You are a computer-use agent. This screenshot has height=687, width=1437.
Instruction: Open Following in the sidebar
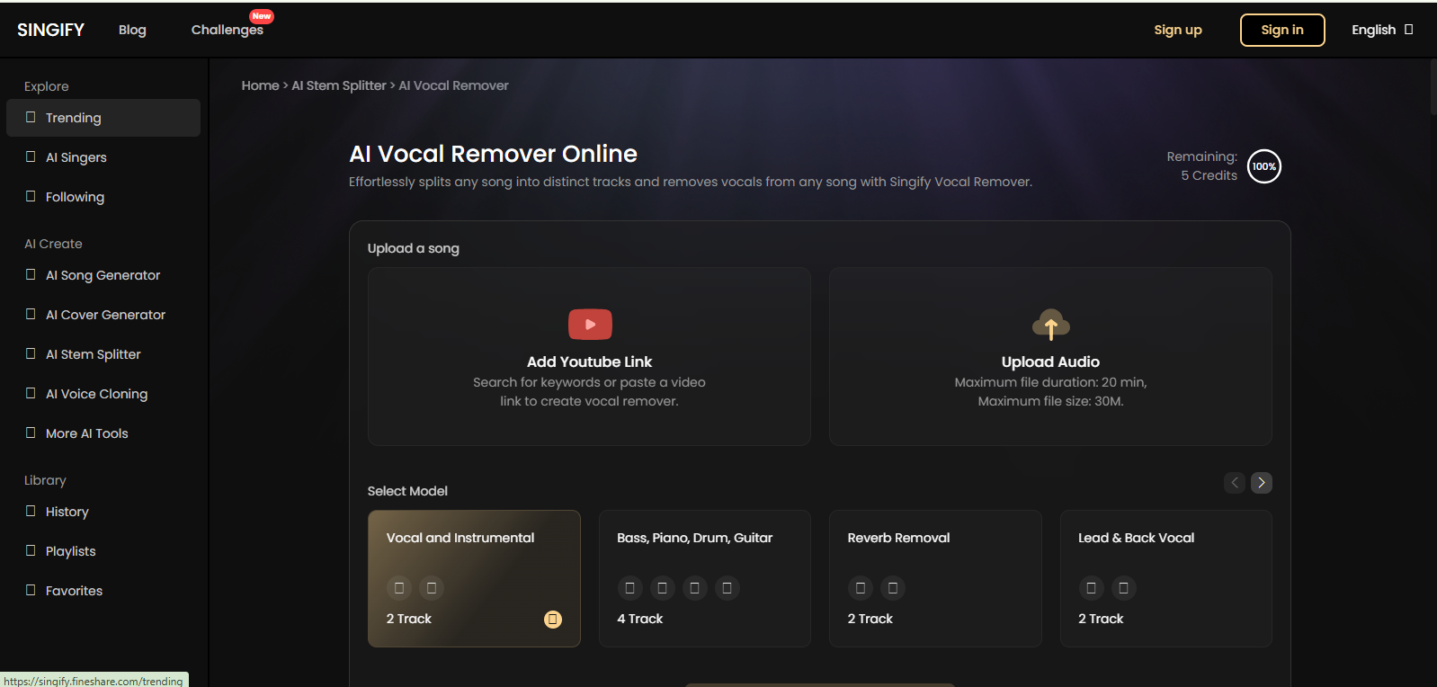pyautogui.click(x=103, y=197)
